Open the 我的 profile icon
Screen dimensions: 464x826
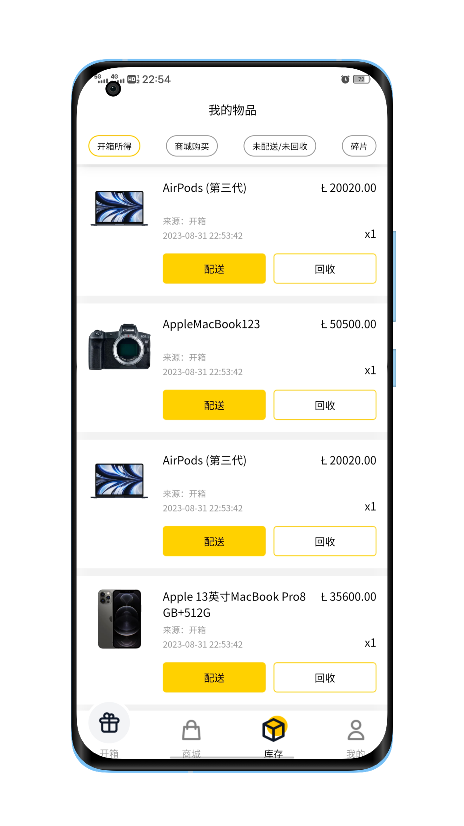tap(356, 731)
